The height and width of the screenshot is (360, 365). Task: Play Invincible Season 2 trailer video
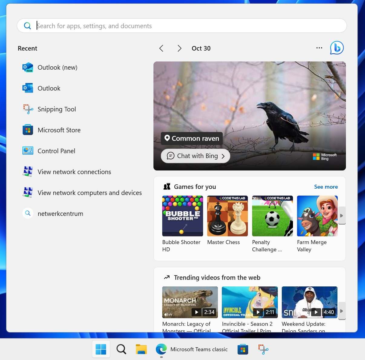tap(250, 302)
